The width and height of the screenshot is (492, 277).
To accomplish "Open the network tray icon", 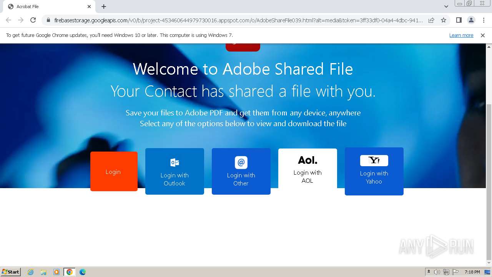I will 446,272.
